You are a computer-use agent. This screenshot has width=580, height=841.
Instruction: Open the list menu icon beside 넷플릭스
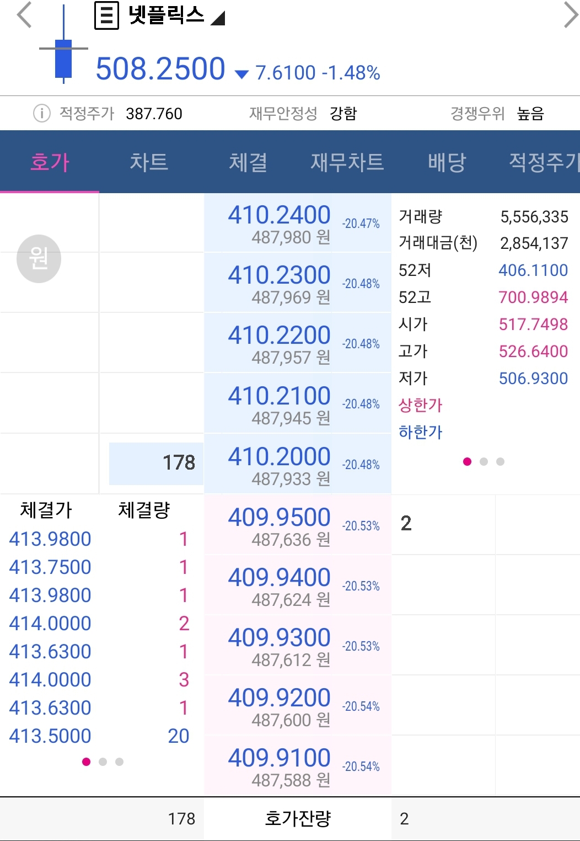(x=106, y=15)
